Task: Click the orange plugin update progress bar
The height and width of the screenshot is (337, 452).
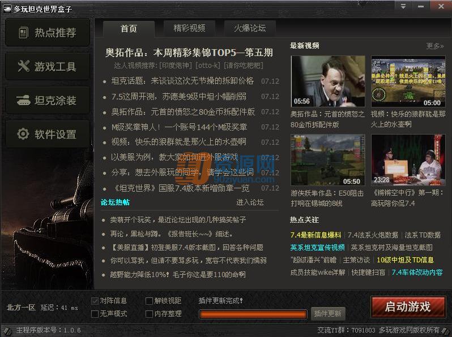Action: pos(253,314)
